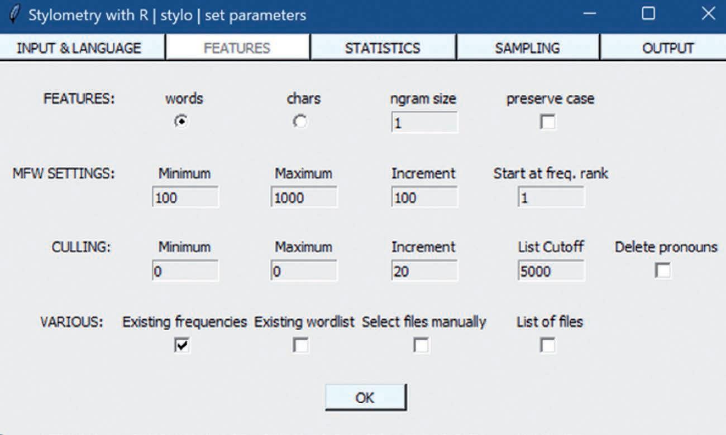Image resolution: width=726 pixels, height=435 pixels.
Task: Enable the preserve case checkbox
Action: point(548,122)
